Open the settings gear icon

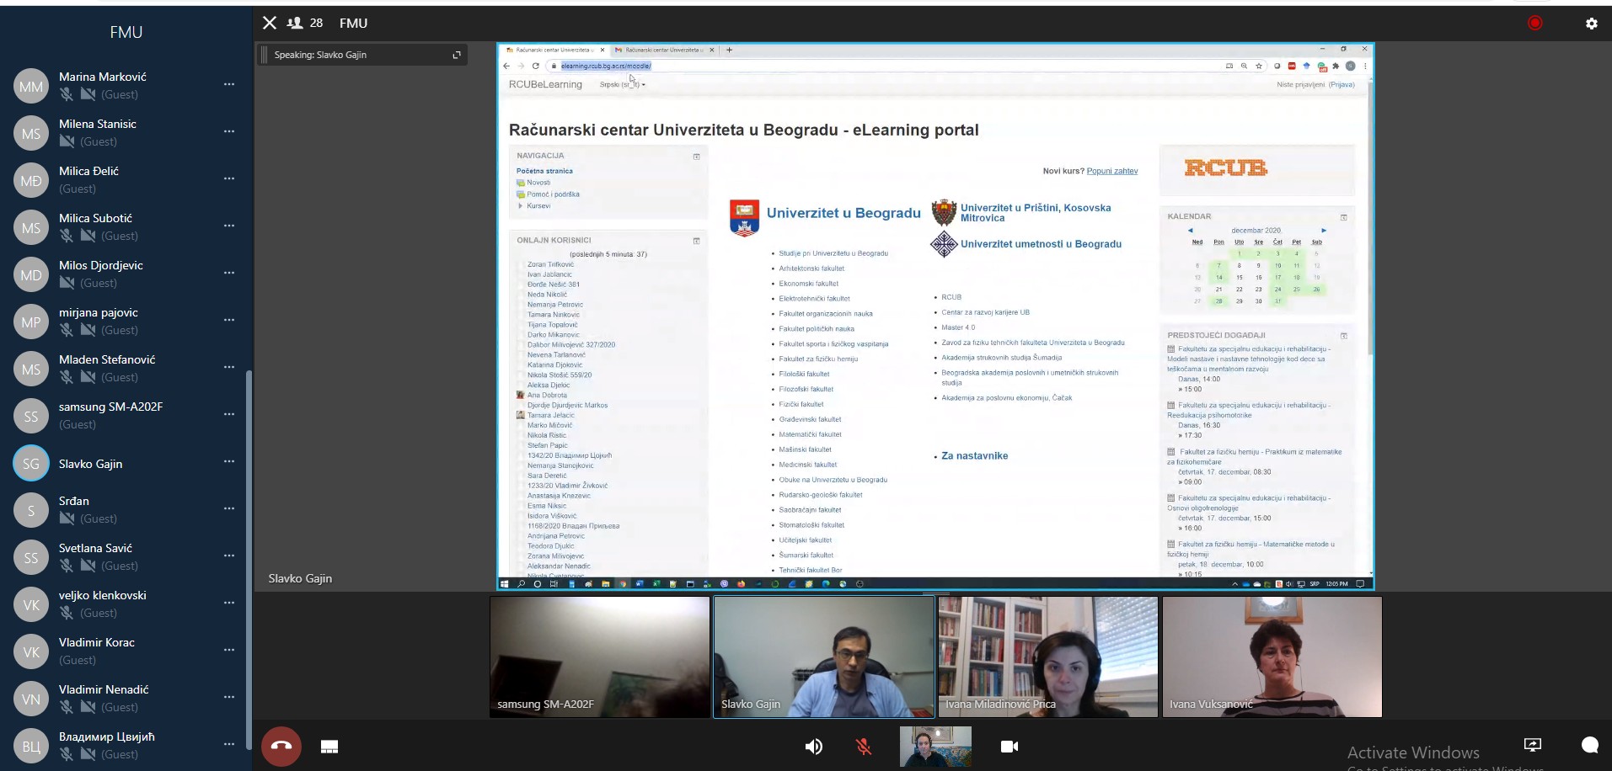(x=1591, y=24)
